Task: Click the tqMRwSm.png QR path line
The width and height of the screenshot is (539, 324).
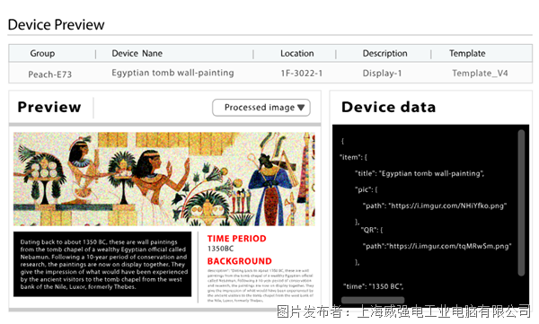Action: point(437,246)
